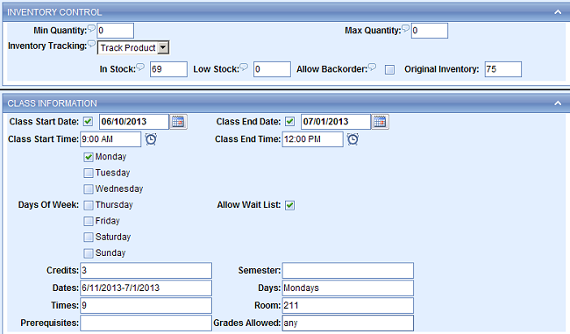
Task: Click the In Stock field showing 69
Action: click(168, 69)
